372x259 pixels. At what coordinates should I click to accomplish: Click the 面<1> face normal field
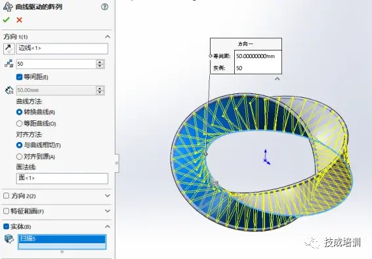pyautogui.click(x=62, y=178)
